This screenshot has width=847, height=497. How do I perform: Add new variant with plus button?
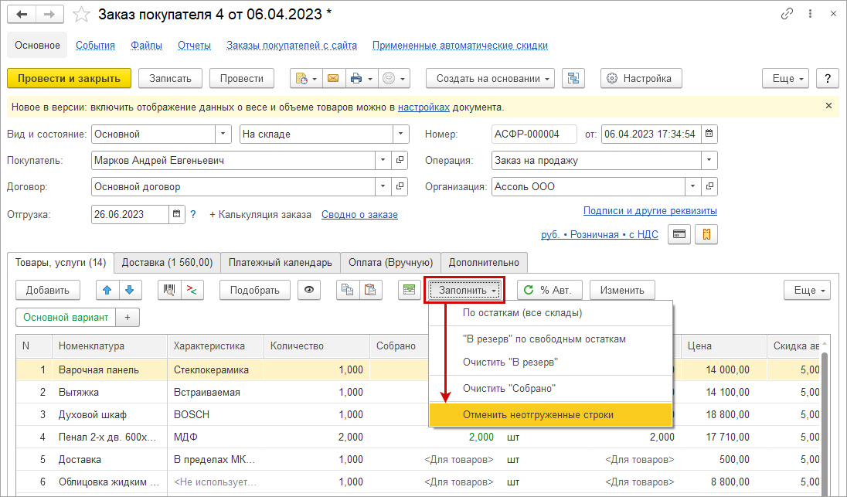(128, 317)
